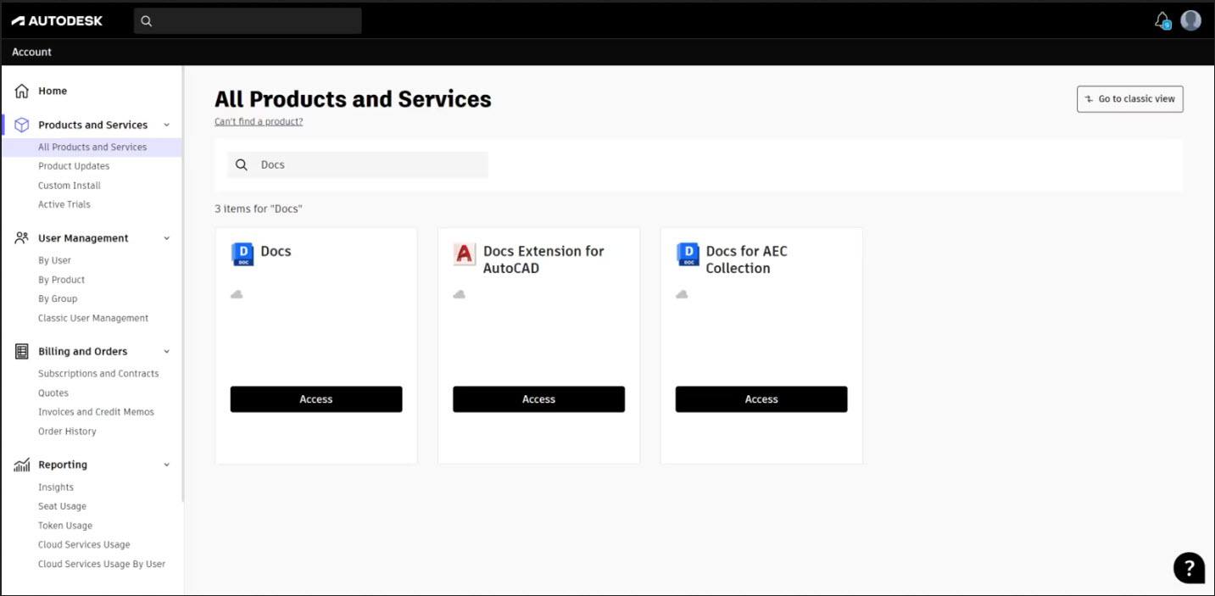Click Go to classic view button
1215x596 pixels.
point(1130,99)
